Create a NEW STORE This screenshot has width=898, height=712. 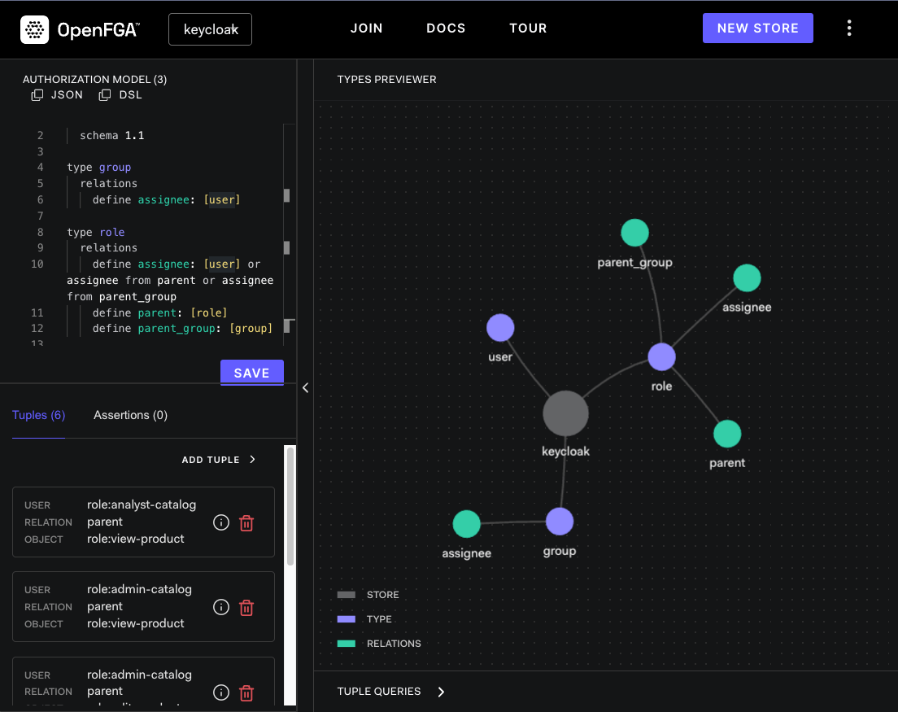point(757,28)
